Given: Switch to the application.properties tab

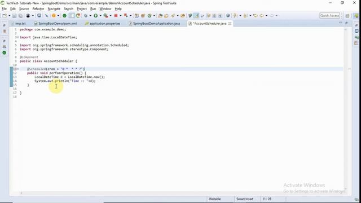Looking at the screenshot, I should point(103,24).
